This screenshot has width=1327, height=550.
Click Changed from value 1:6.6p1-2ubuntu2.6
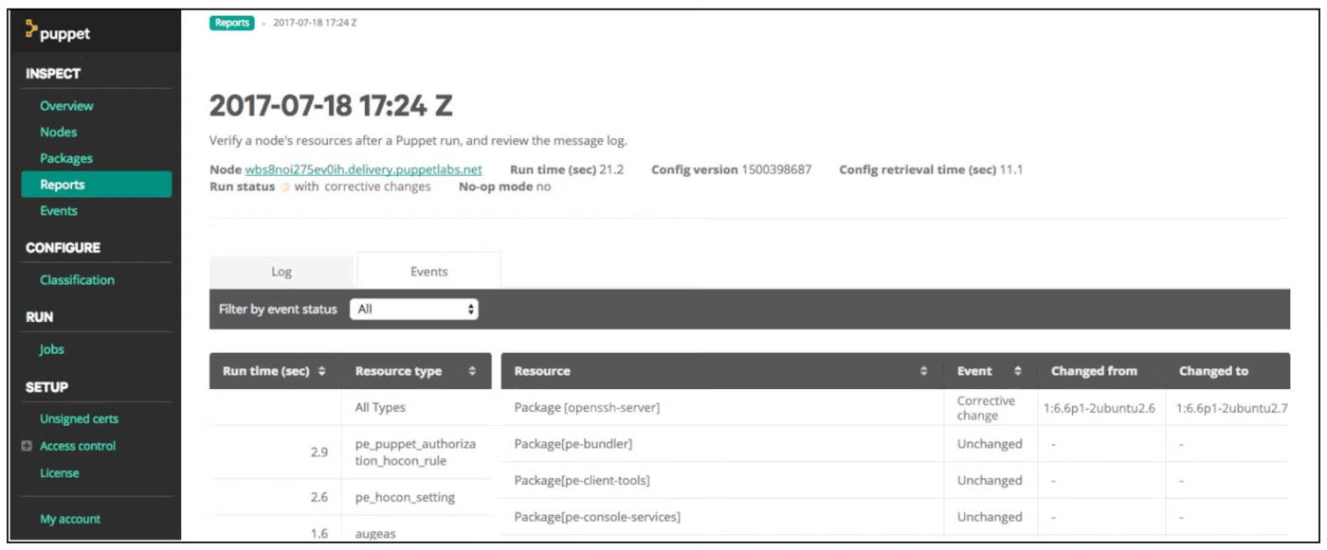[x=1100, y=408]
